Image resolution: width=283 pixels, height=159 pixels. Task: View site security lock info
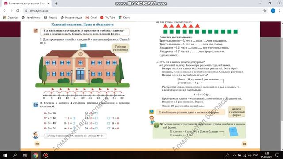click(x=26, y=11)
